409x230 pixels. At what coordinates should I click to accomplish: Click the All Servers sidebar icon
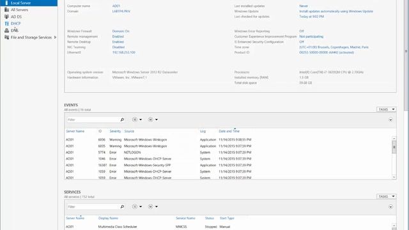[6, 10]
